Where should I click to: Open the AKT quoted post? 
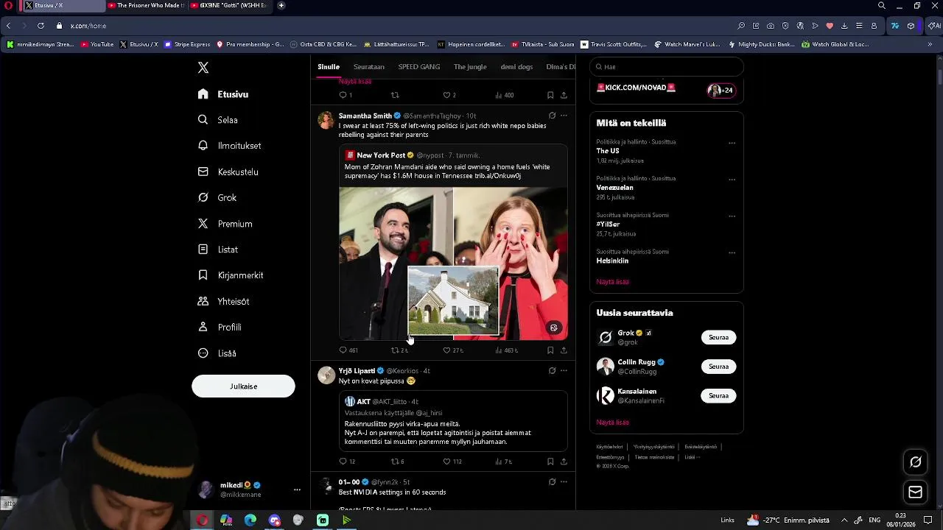click(453, 421)
